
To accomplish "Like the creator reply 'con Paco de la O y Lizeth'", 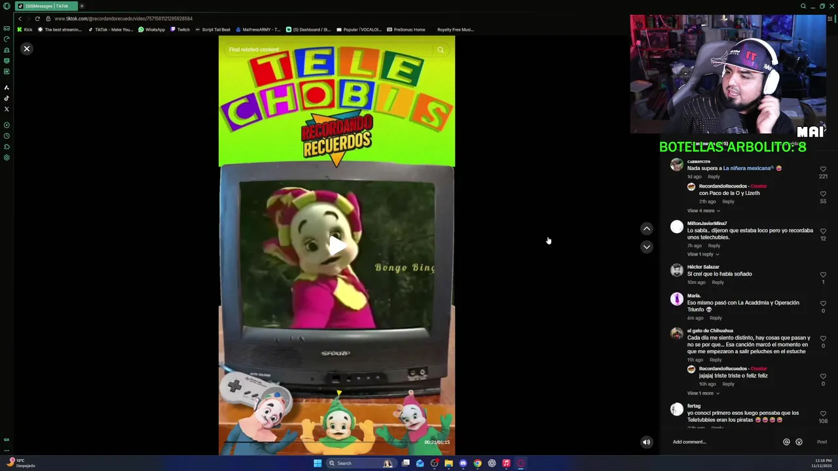I will (x=823, y=194).
